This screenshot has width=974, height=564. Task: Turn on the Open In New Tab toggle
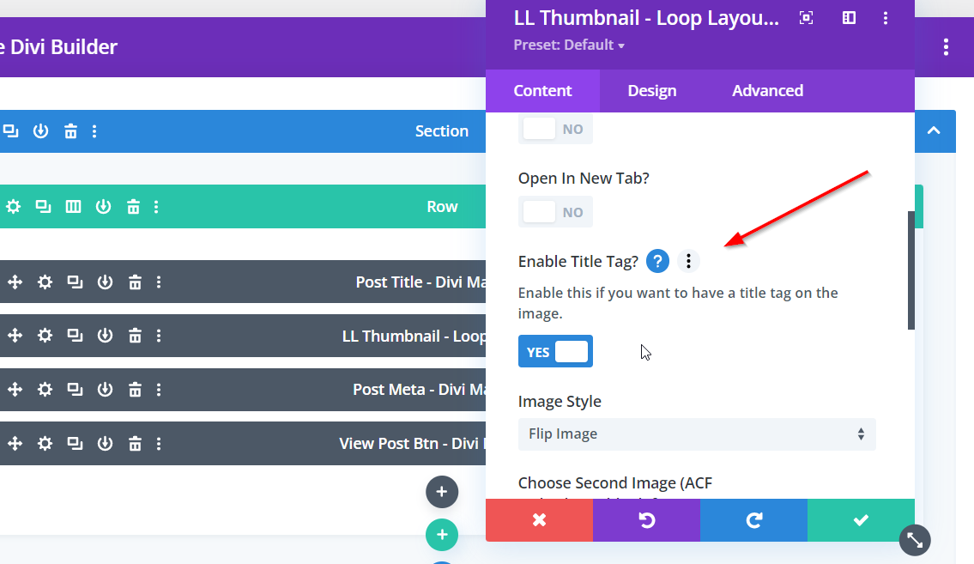coord(555,212)
